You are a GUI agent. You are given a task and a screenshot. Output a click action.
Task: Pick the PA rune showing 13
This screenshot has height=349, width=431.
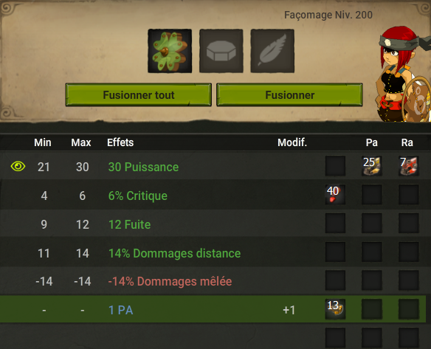(335, 309)
